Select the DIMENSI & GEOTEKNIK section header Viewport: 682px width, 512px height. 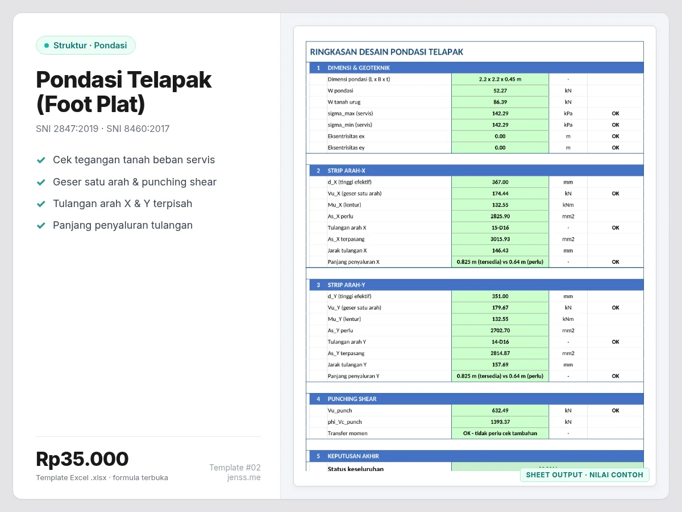pos(476,68)
